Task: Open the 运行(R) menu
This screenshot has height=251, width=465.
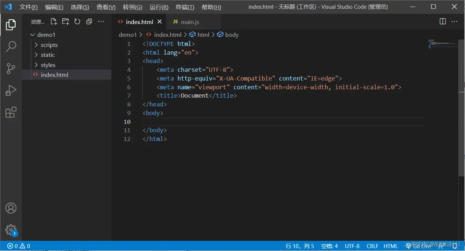Action: click(159, 7)
